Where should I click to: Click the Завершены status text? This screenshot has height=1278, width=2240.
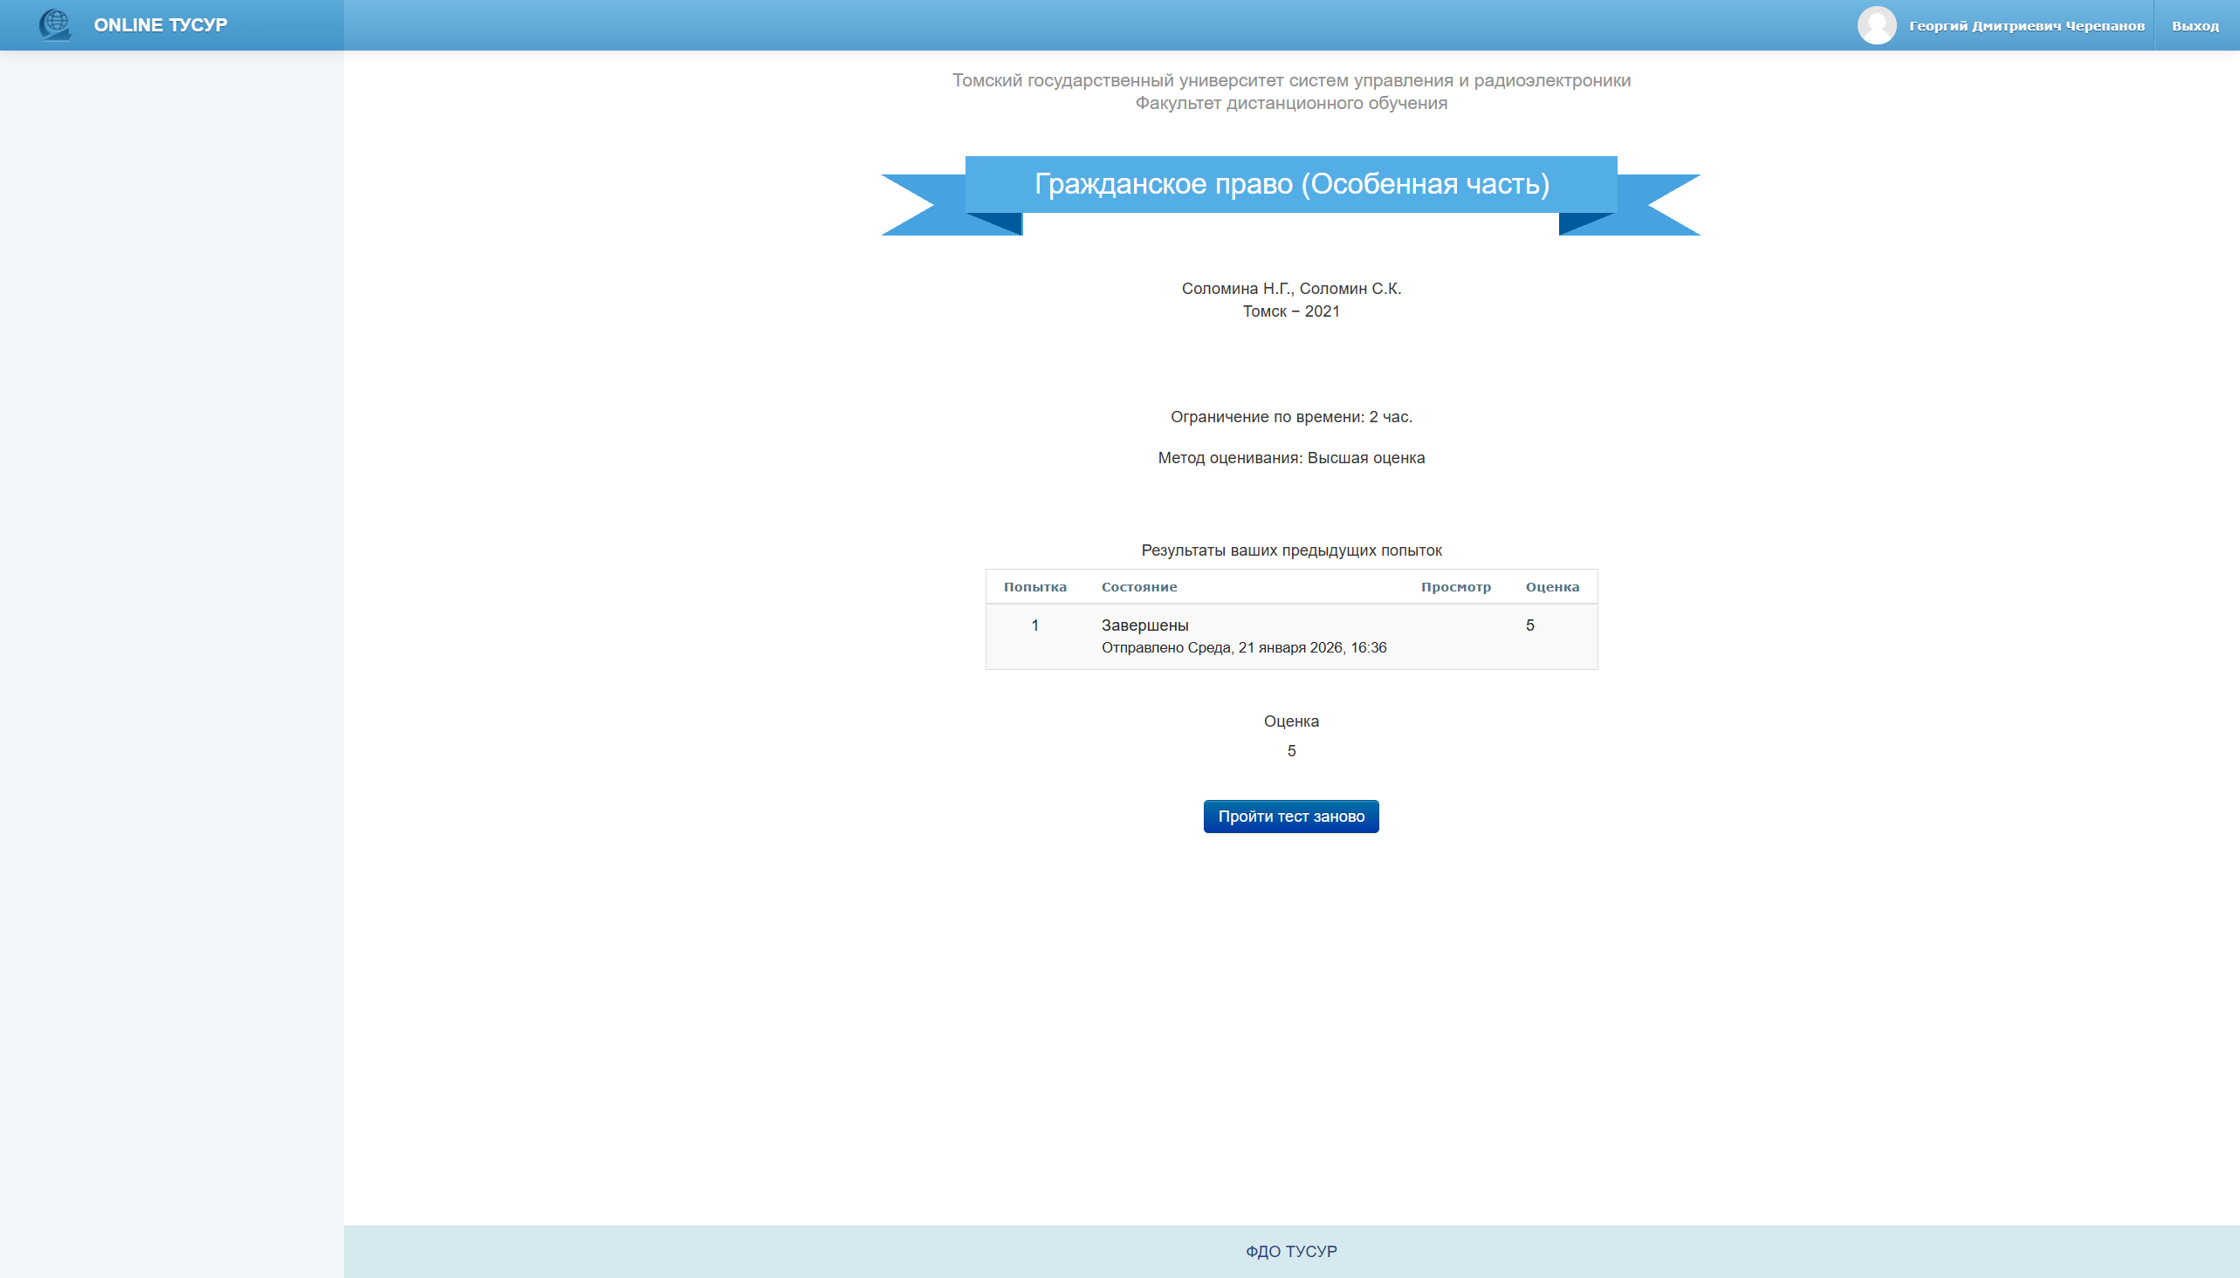point(1144,625)
